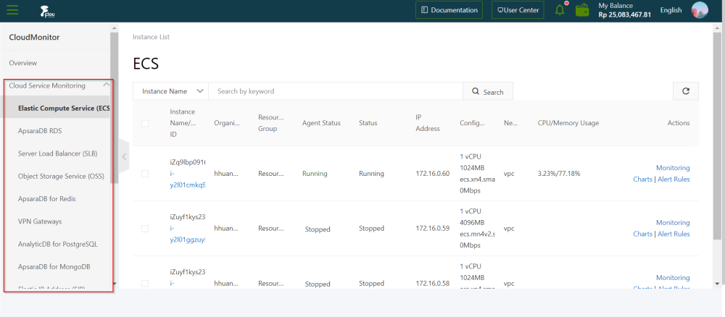
Task: Open instance ID link i-y2l01ggzuy
Action: click(x=187, y=234)
